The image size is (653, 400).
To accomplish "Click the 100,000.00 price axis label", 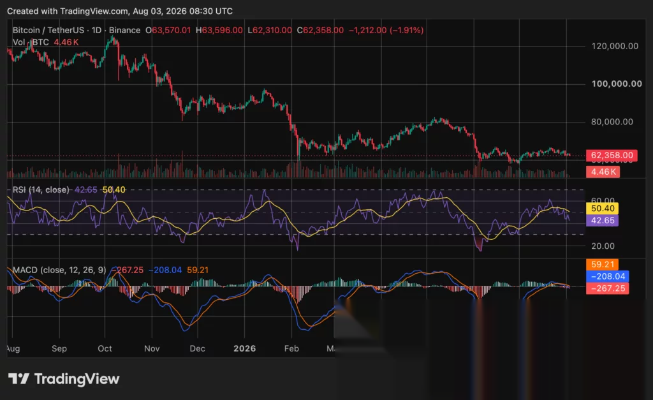I will pyautogui.click(x=617, y=84).
